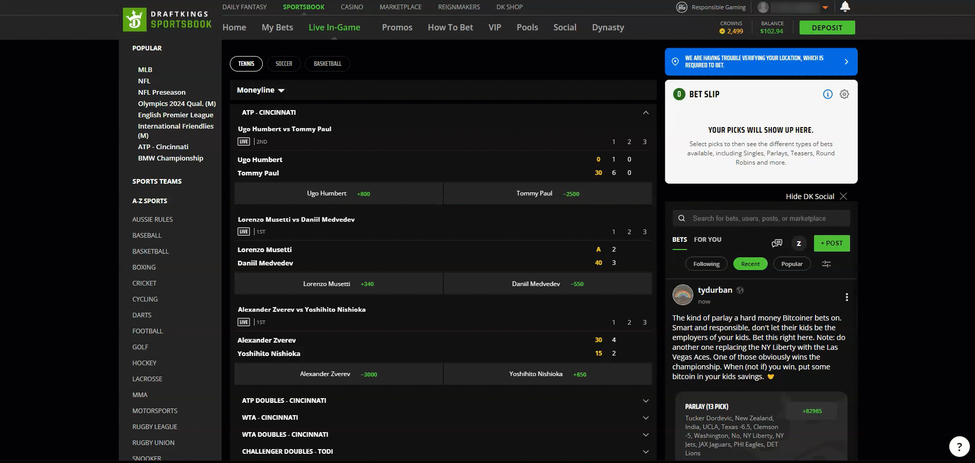Expand ATP Doubles - Cincinnati section
This screenshot has width=975, height=463.
point(646,401)
